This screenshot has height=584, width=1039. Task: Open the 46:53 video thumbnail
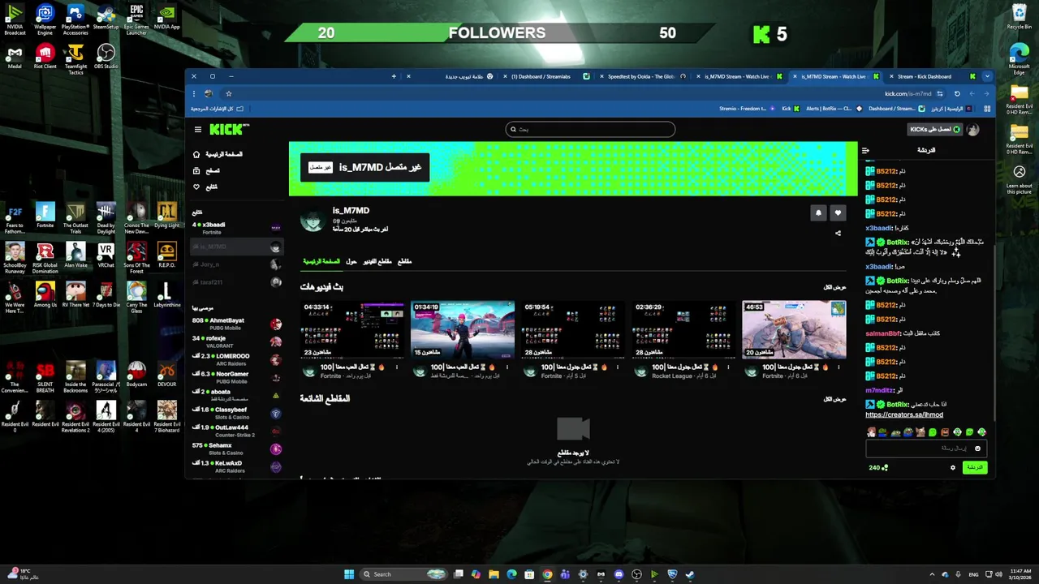794,329
